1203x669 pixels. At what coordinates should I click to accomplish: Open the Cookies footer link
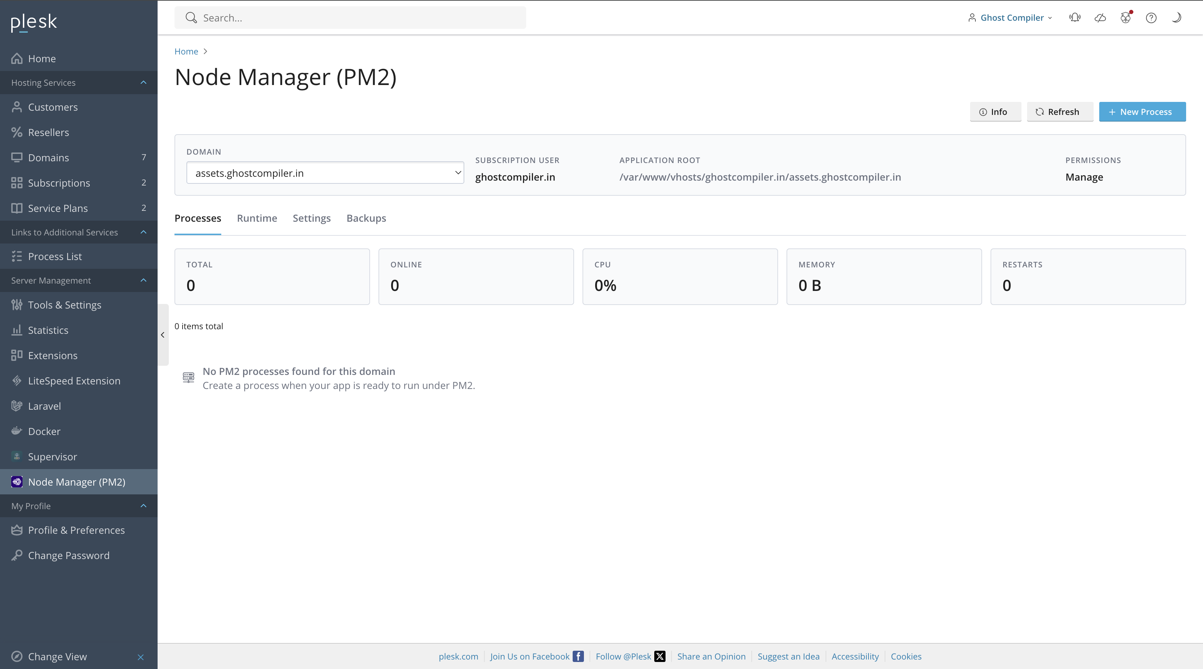click(x=906, y=656)
